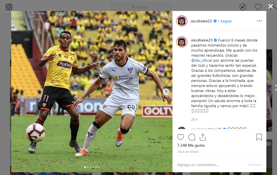Advance to the next carousel photo arrow
277x175 pixels.
(x=166, y=91)
